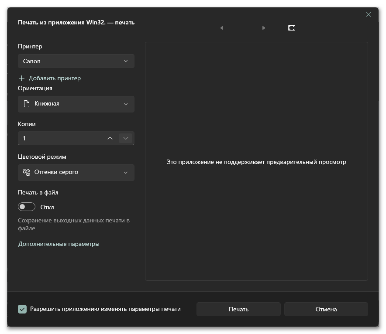This screenshot has height=334, width=386.
Task: Toggle the Печать в файл switch
Action: (x=27, y=207)
